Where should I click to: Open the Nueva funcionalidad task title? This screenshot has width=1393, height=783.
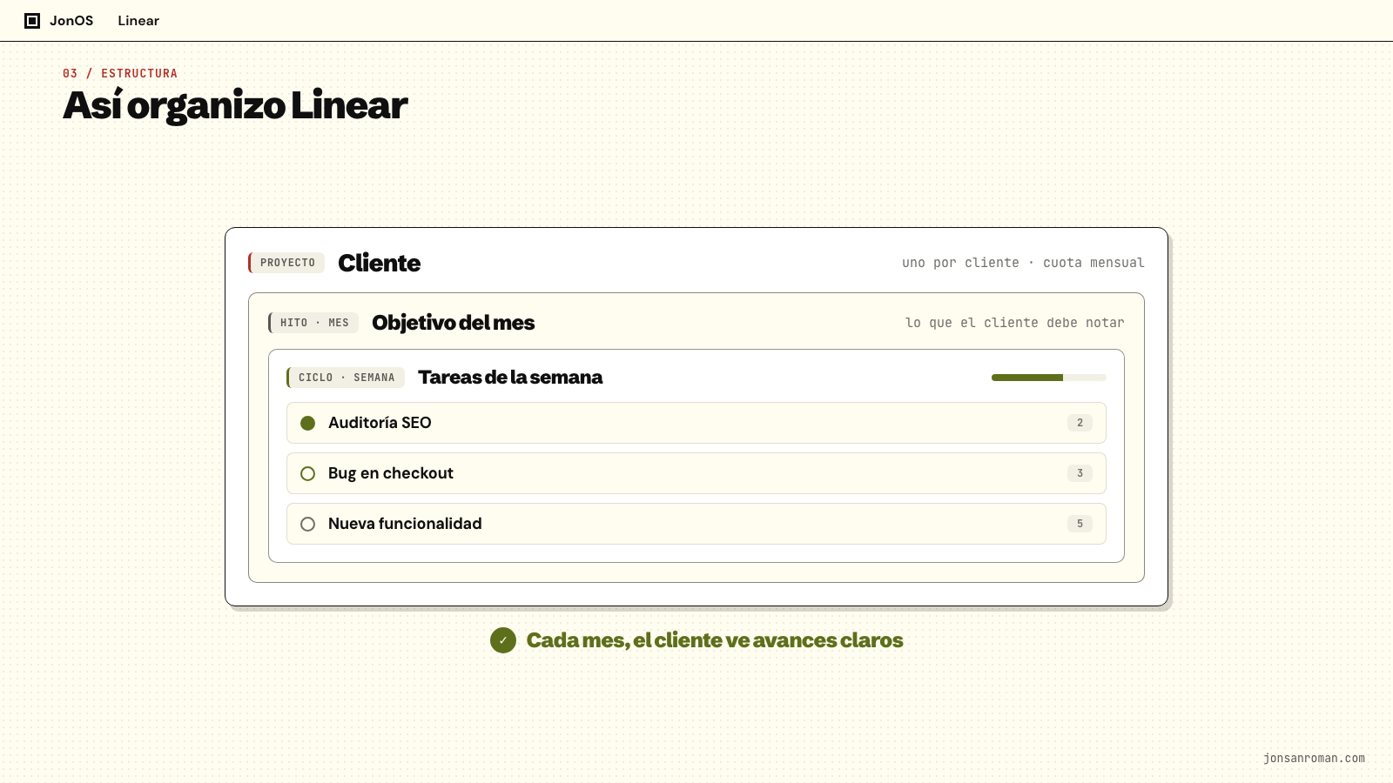(405, 524)
